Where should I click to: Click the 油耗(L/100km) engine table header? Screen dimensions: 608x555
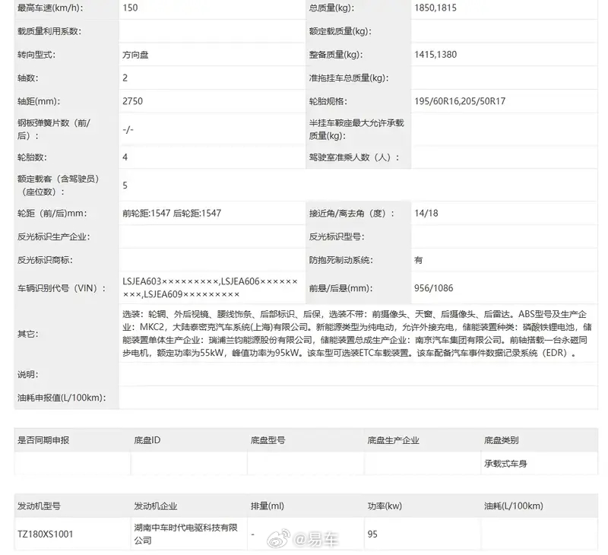click(x=514, y=506)
